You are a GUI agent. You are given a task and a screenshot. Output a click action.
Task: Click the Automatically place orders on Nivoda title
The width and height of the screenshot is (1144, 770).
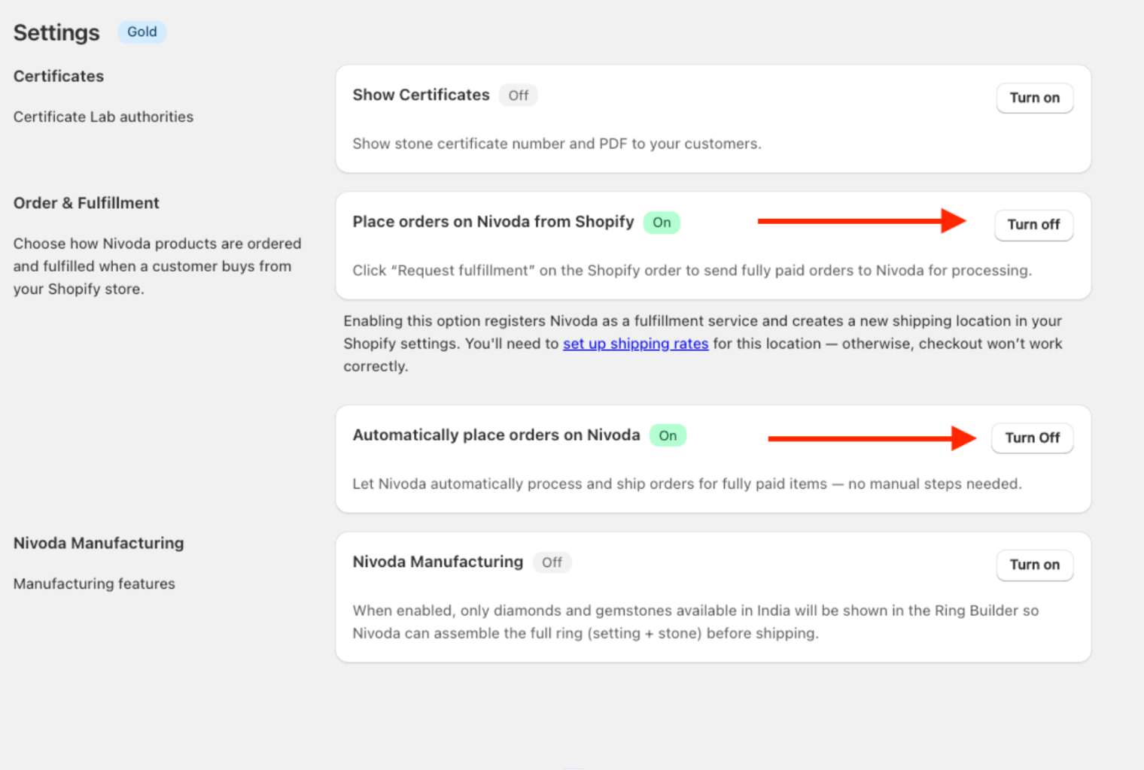496,435
